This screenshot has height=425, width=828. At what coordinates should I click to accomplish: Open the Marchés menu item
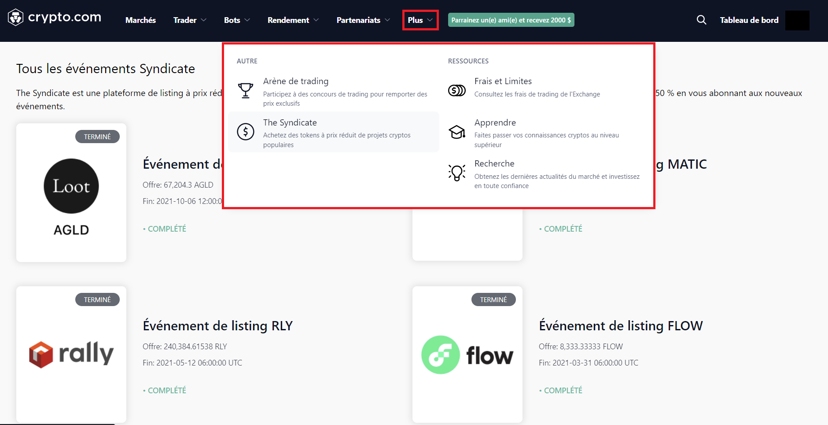tap(140, 20)
